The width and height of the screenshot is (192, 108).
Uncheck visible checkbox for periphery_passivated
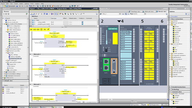[82, 24]
